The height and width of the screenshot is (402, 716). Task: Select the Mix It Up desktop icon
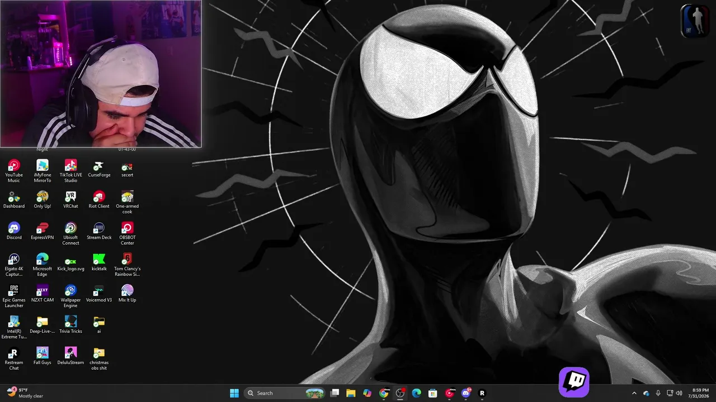pyautogui.click(x=127, y=294)
